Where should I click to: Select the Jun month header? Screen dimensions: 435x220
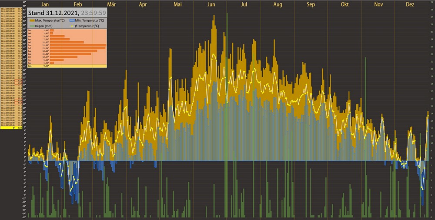point(211,4)
